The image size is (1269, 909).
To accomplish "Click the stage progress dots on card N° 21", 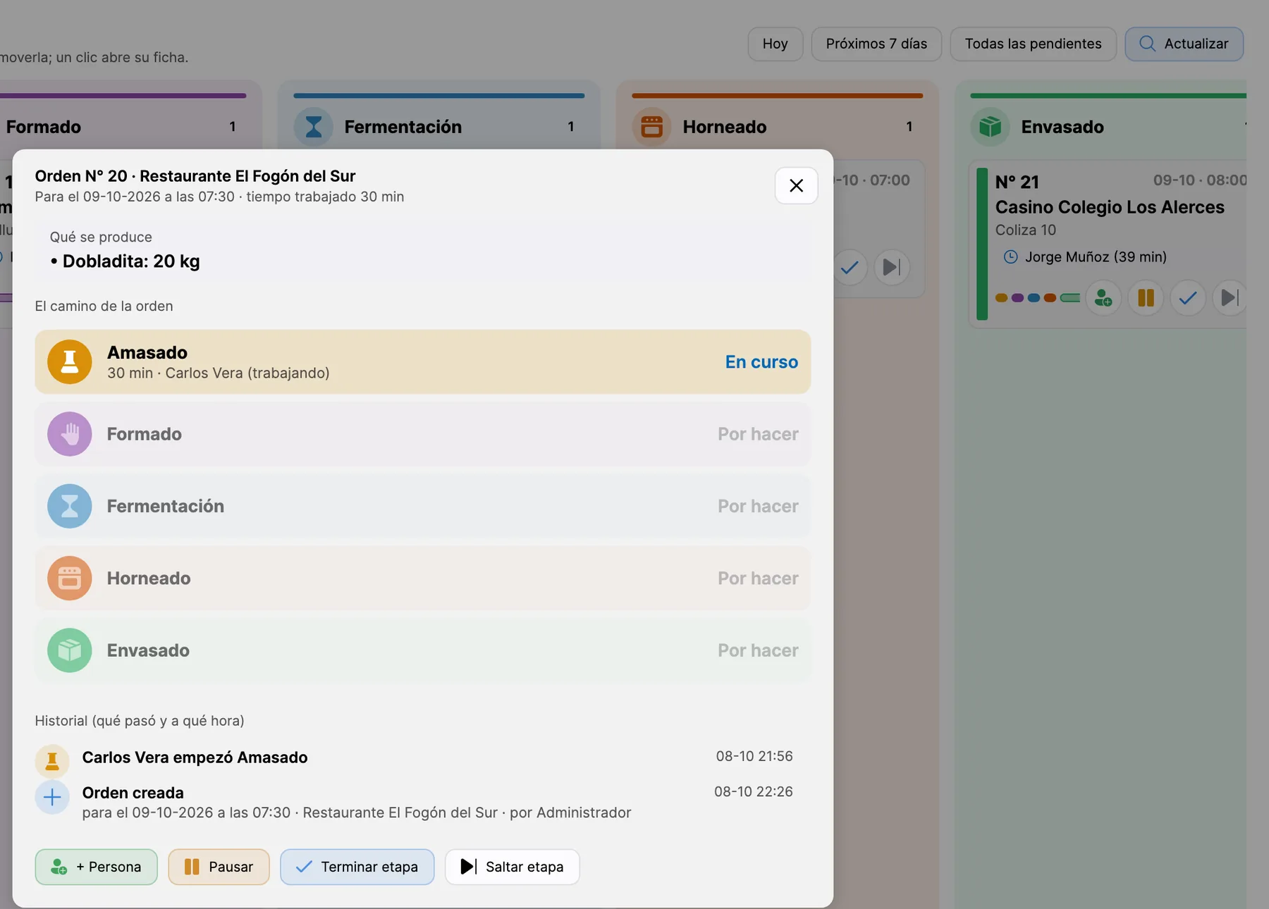I will (x=1038, y=298).
